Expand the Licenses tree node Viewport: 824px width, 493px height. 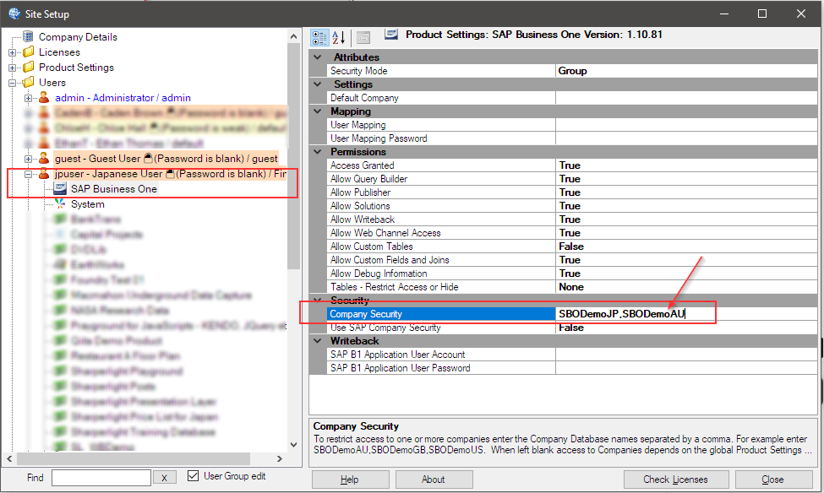12,52
